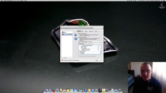Screen dimensions: 166x93
Task: Click the help question mark button
Action: [101, 60]
